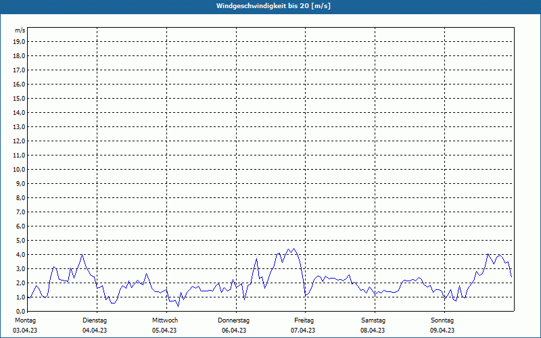Select the Donnerstag day label
541x338 pixels.
[233, 320]
